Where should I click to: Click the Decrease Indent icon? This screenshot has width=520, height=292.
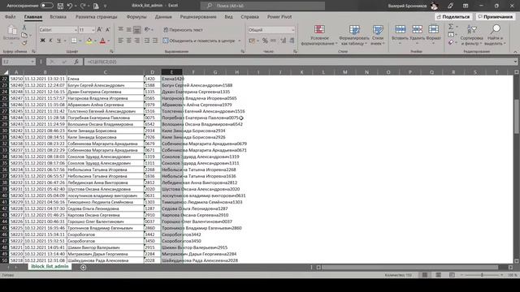point(147,41)
